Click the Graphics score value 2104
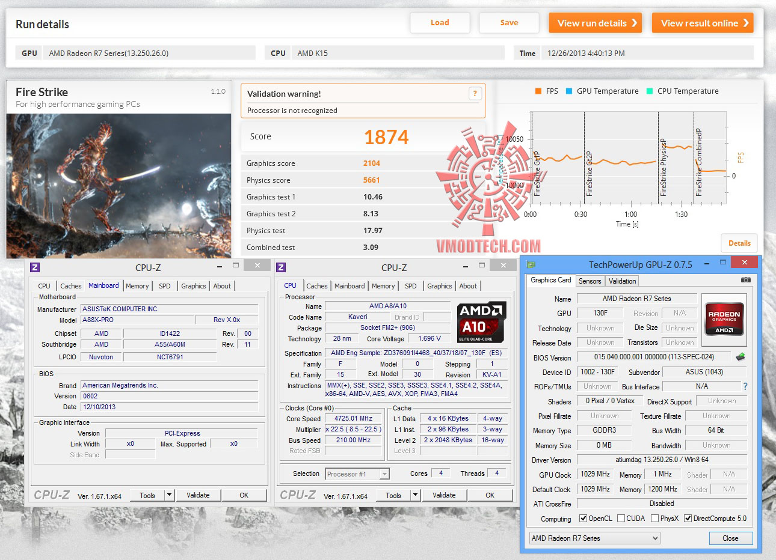 372,163
